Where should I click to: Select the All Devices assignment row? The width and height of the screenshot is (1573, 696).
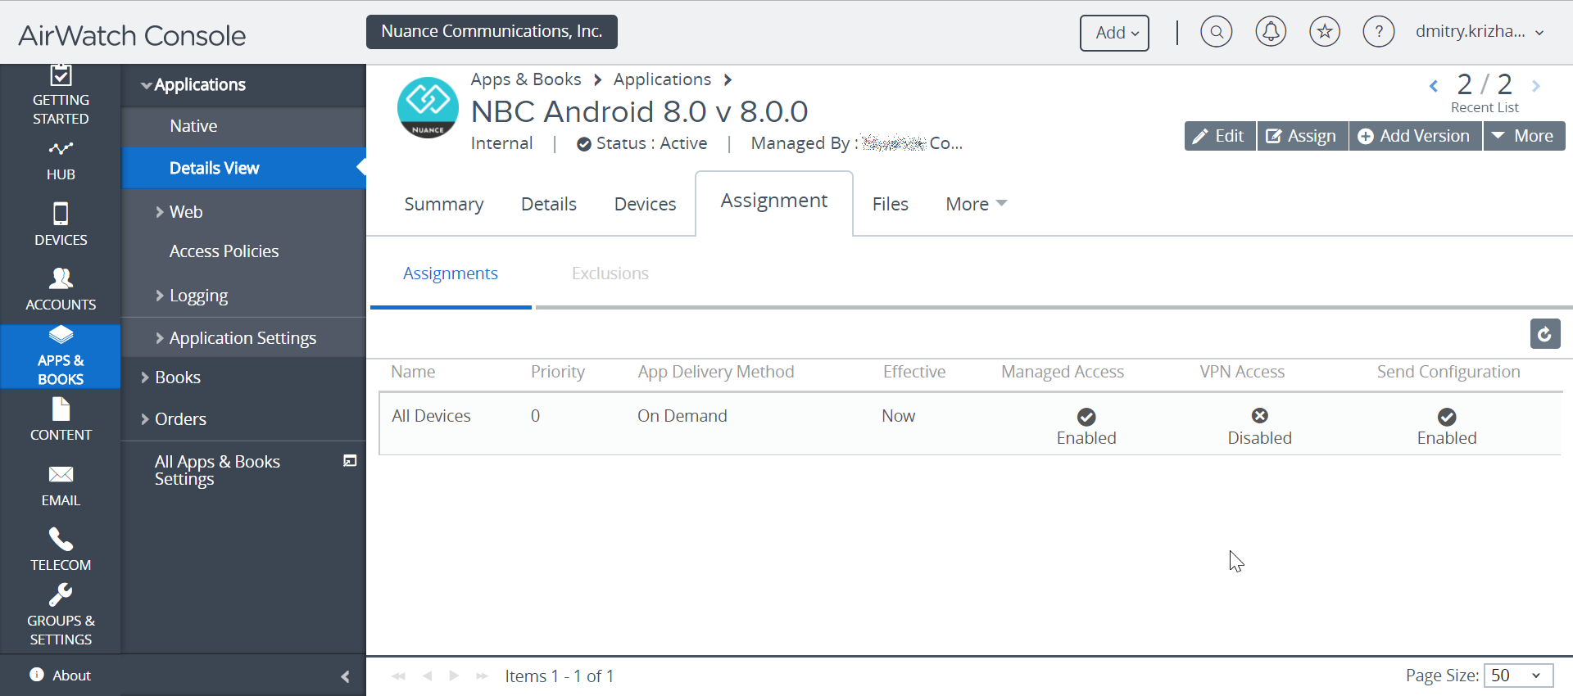point(431,416)
